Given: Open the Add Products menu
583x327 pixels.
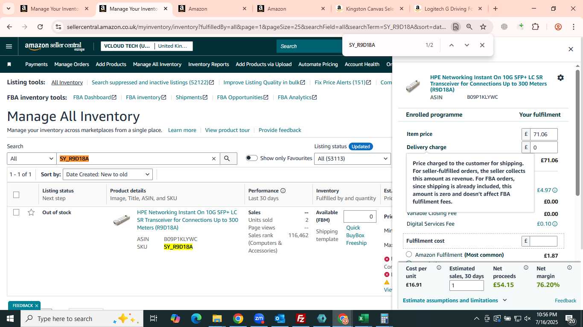Looking at the screenshot, I should click(111, 64).
